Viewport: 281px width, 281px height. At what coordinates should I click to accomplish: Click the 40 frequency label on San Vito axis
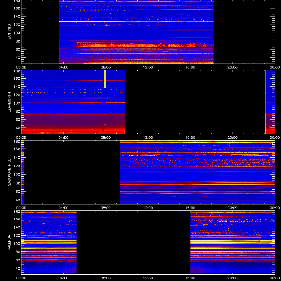click(18, 58)
